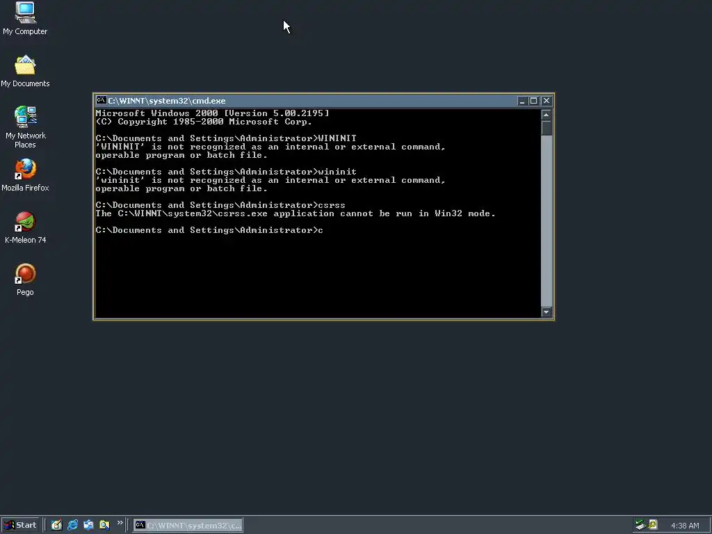The height and width of the screenshot is (534, 712).
Task: Click the csrss.exe Win32 mode error line
Action: 295,213
